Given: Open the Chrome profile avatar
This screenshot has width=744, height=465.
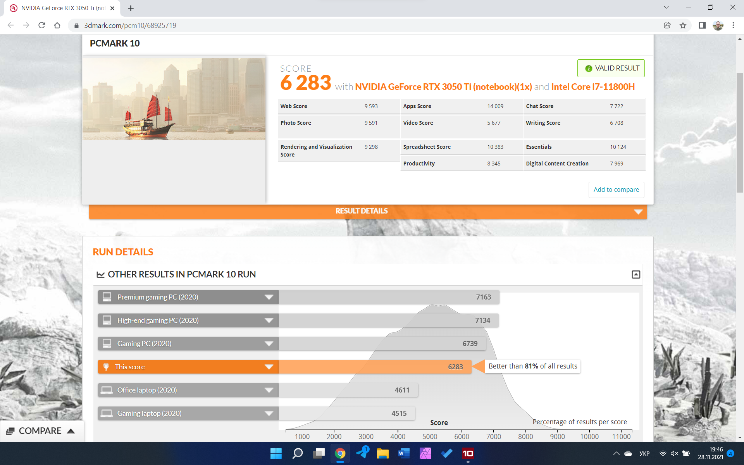Looking at the screenshot, I should pos(718,25).
